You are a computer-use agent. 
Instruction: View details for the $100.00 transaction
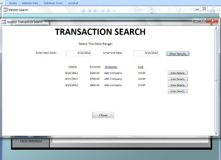click(x=178, y=73)
